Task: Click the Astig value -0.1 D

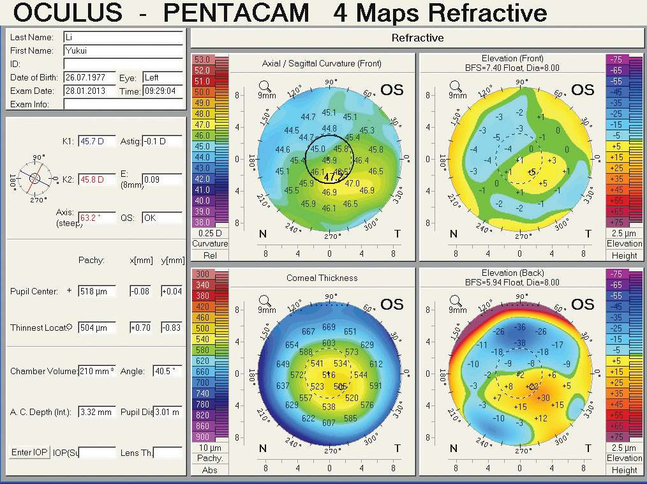Action: (162, 141)
